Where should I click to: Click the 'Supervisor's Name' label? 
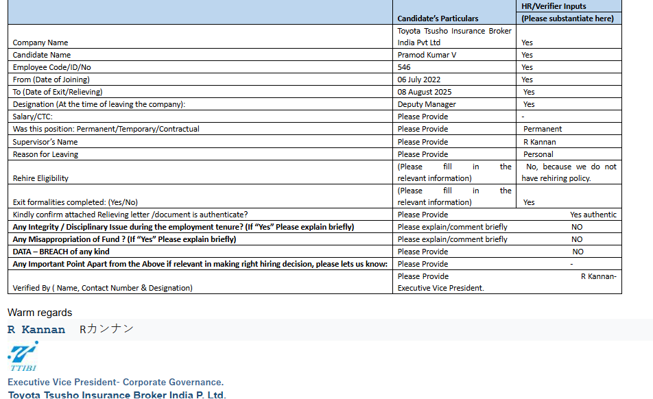pyautogui.click(x=45, y=142)
